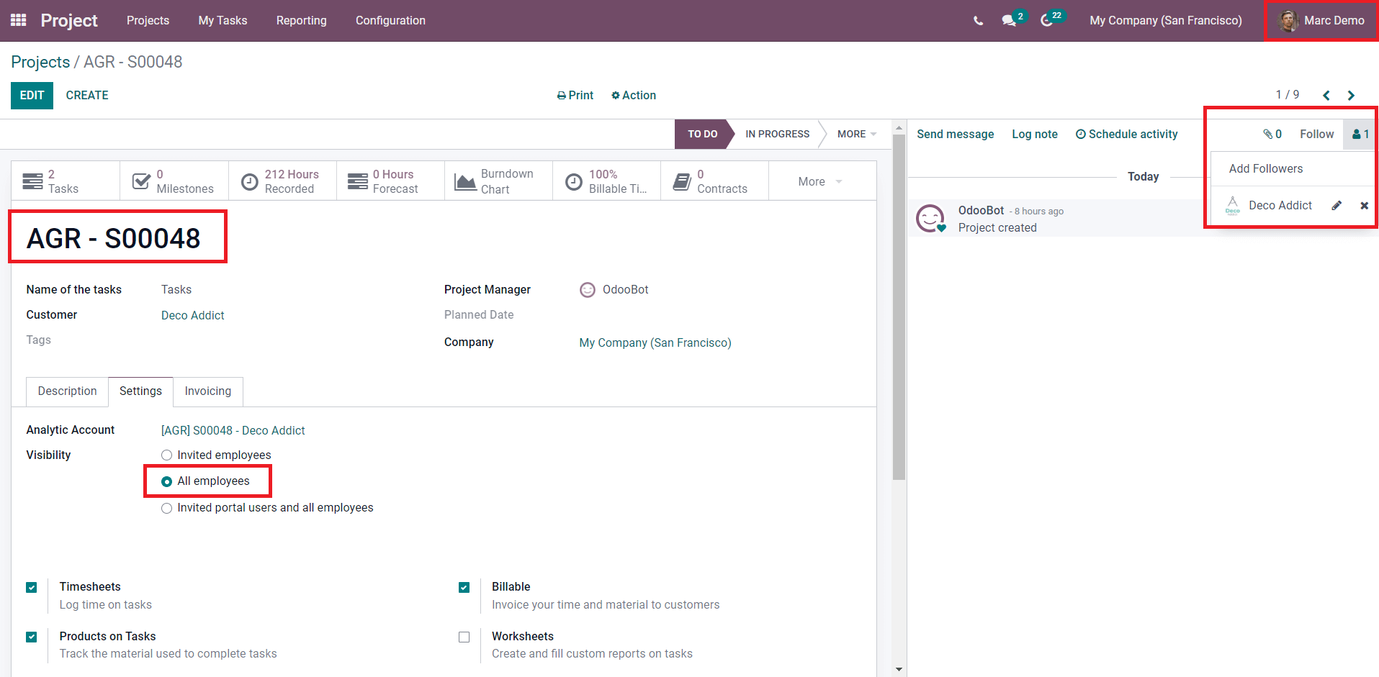Image resolution: width=1379 pixels, height=677 pixels.
Task: Click the form vertical scrollbar thumb
Action: point(899,308)
